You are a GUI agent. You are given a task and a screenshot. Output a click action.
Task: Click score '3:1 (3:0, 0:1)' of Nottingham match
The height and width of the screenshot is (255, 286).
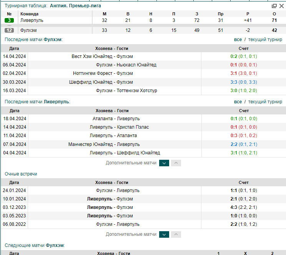click(x=244, y=73)
